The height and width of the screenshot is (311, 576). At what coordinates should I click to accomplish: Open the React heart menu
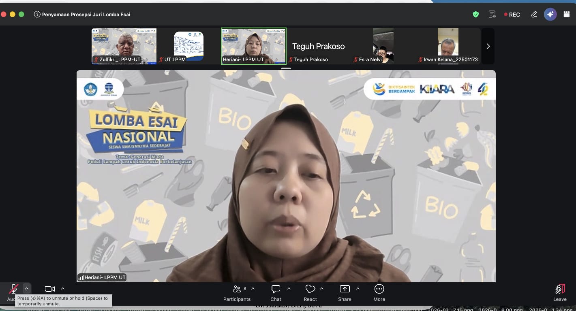310,293
